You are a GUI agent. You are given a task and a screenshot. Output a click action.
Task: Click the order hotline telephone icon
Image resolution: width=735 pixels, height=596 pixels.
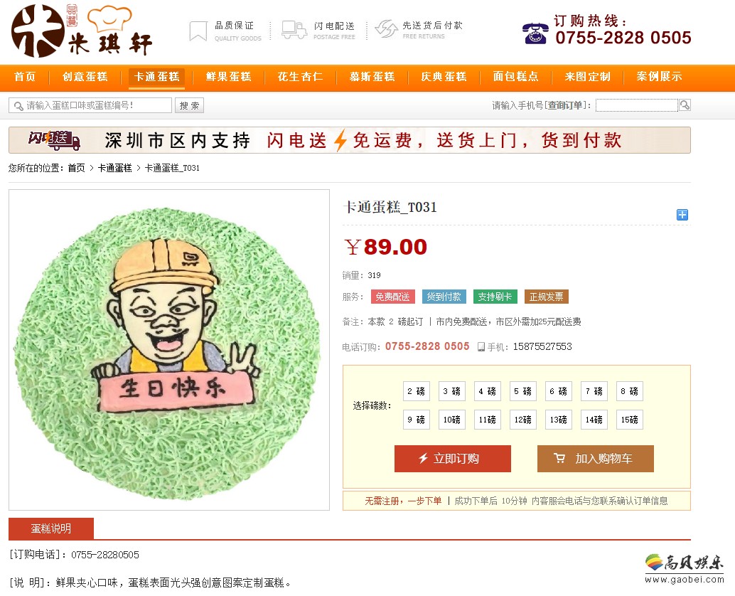[x=535, y=33]
